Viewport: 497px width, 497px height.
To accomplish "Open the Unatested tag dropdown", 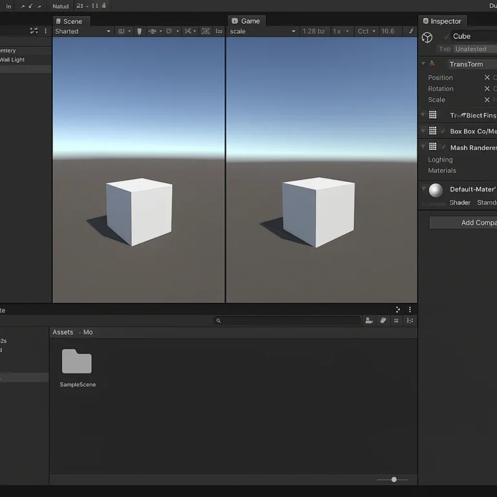I will (x=476, y=49).
